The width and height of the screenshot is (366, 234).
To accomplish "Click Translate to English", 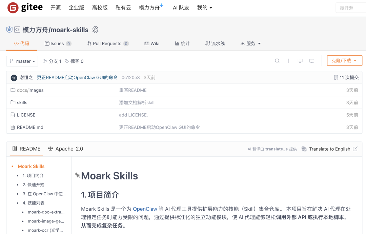I will 329,149.
